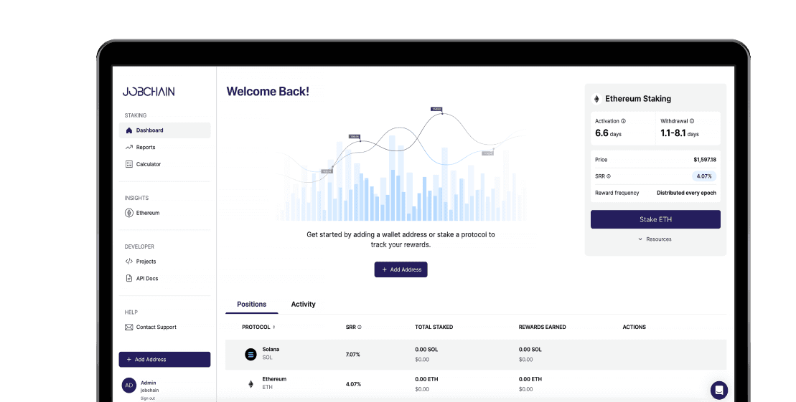Click the sidebar Add Address button
Viewport: 796px width, 402px height.
coord(164,360)
